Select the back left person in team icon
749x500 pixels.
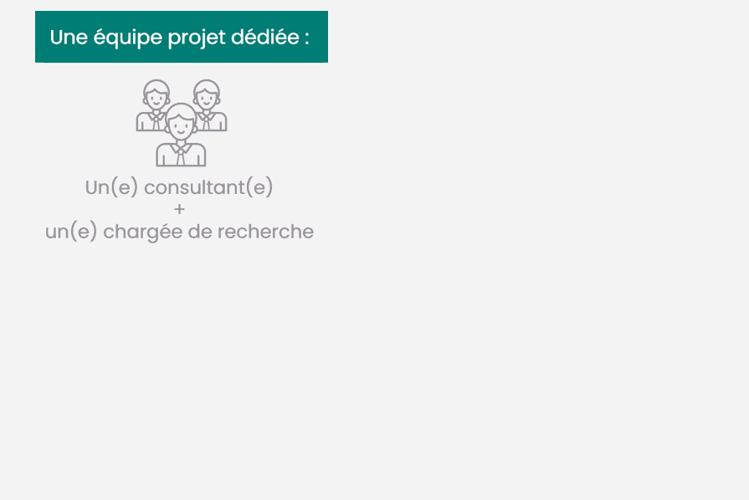[155, 106]
